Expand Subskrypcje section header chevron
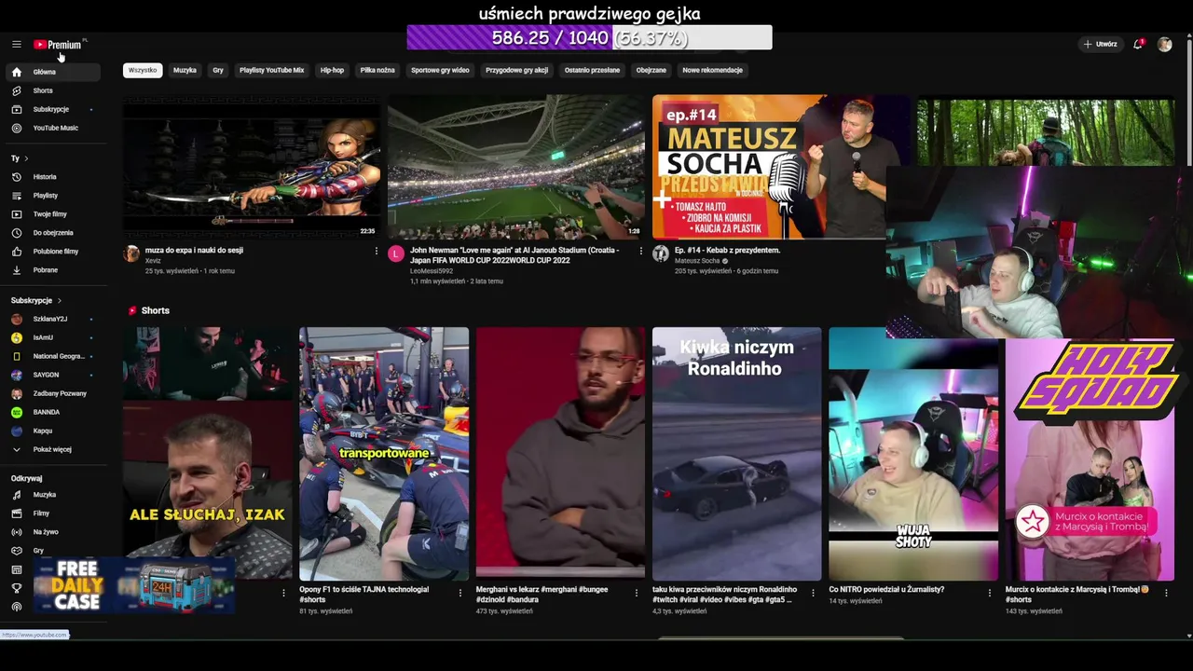1193x671 pixels. pos(59,301)
